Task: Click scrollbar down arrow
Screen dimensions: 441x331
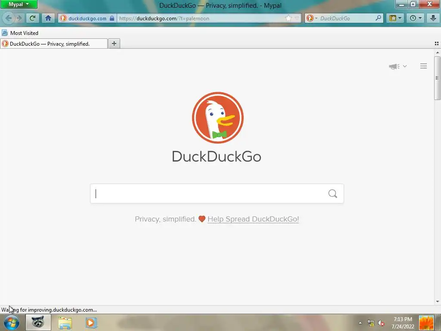Action: tap(437, 301)
